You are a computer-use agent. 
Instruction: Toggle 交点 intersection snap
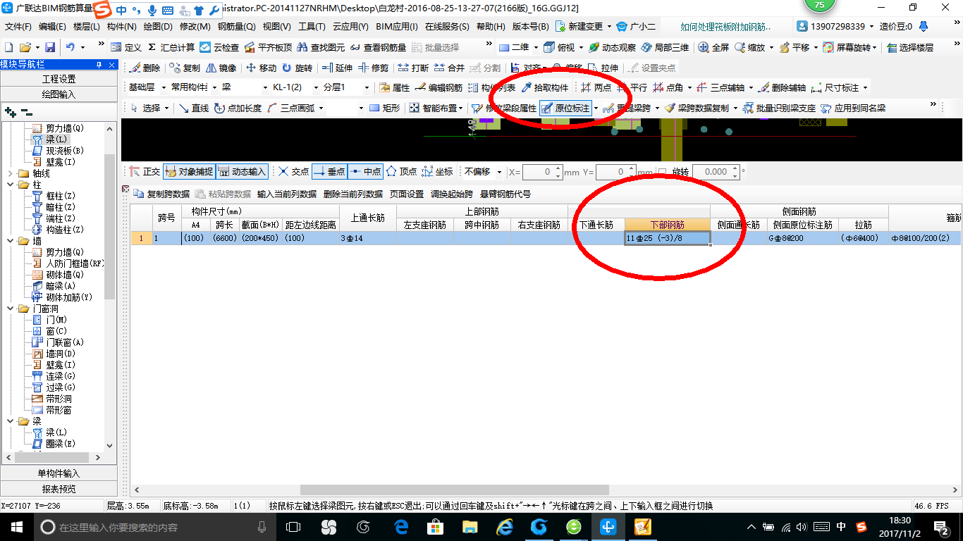click(293, 171)
